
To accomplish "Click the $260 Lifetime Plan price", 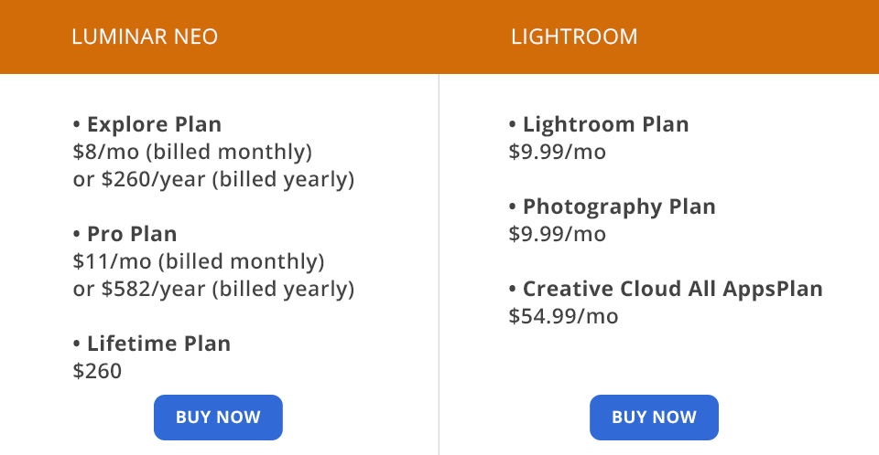I will [97, 371].
